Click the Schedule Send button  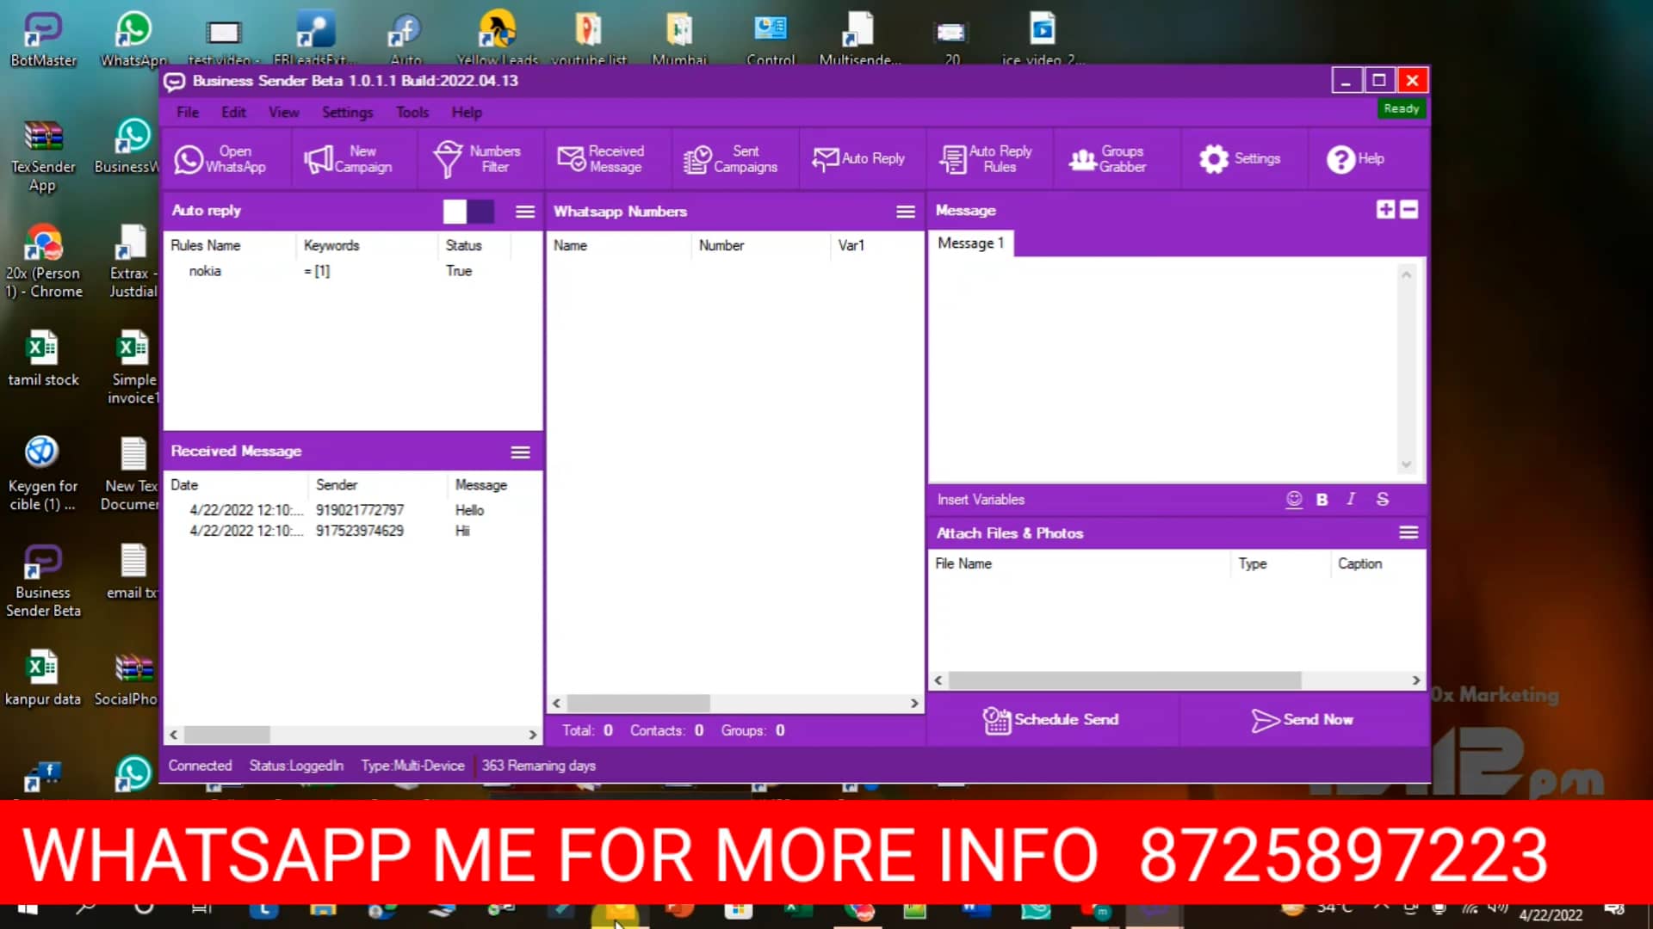coord(1051,720)
